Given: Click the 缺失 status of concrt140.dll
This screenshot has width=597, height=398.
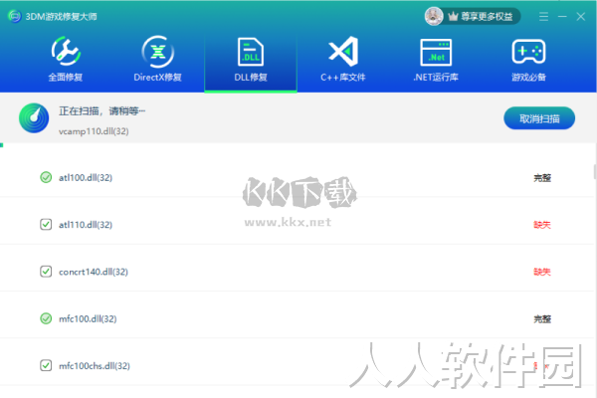Looking at the screenshot, I should point(542,272).
